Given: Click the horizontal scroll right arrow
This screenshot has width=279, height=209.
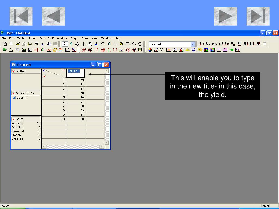Looking at the screenshot, I should 102,147.
